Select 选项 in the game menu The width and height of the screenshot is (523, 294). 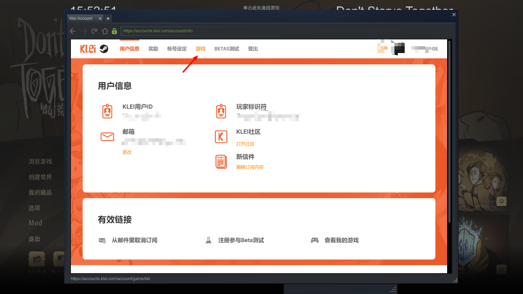(35, 208)
